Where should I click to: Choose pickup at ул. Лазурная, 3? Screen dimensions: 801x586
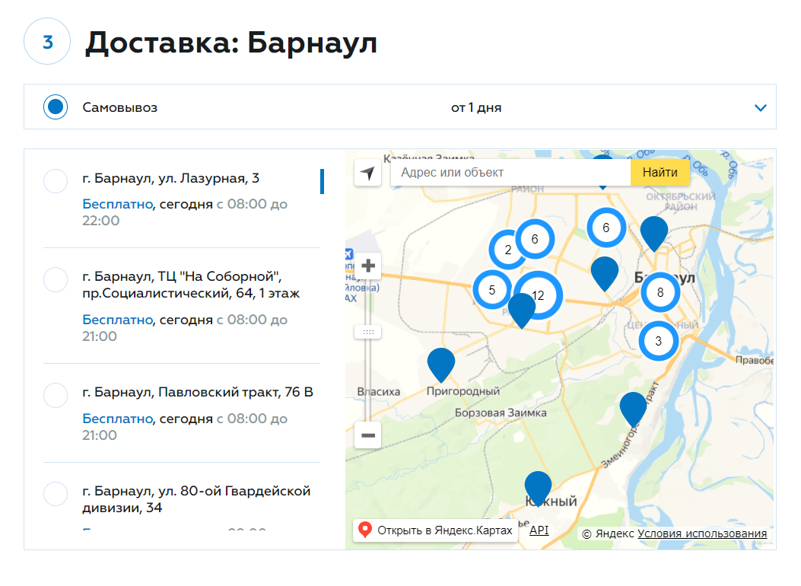point(56,182)
